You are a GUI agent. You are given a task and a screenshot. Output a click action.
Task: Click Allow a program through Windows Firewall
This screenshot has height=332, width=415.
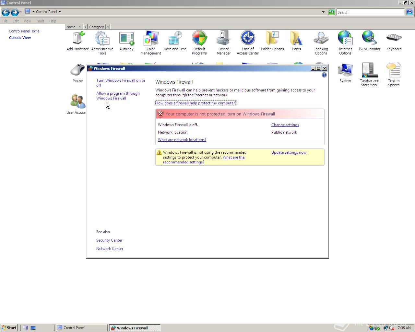click(118, 96)
